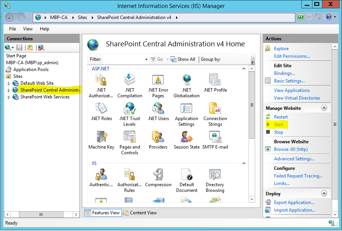Click View Applications link
Viewport: 342px width, 231px height.
click(x=292, y=90)
